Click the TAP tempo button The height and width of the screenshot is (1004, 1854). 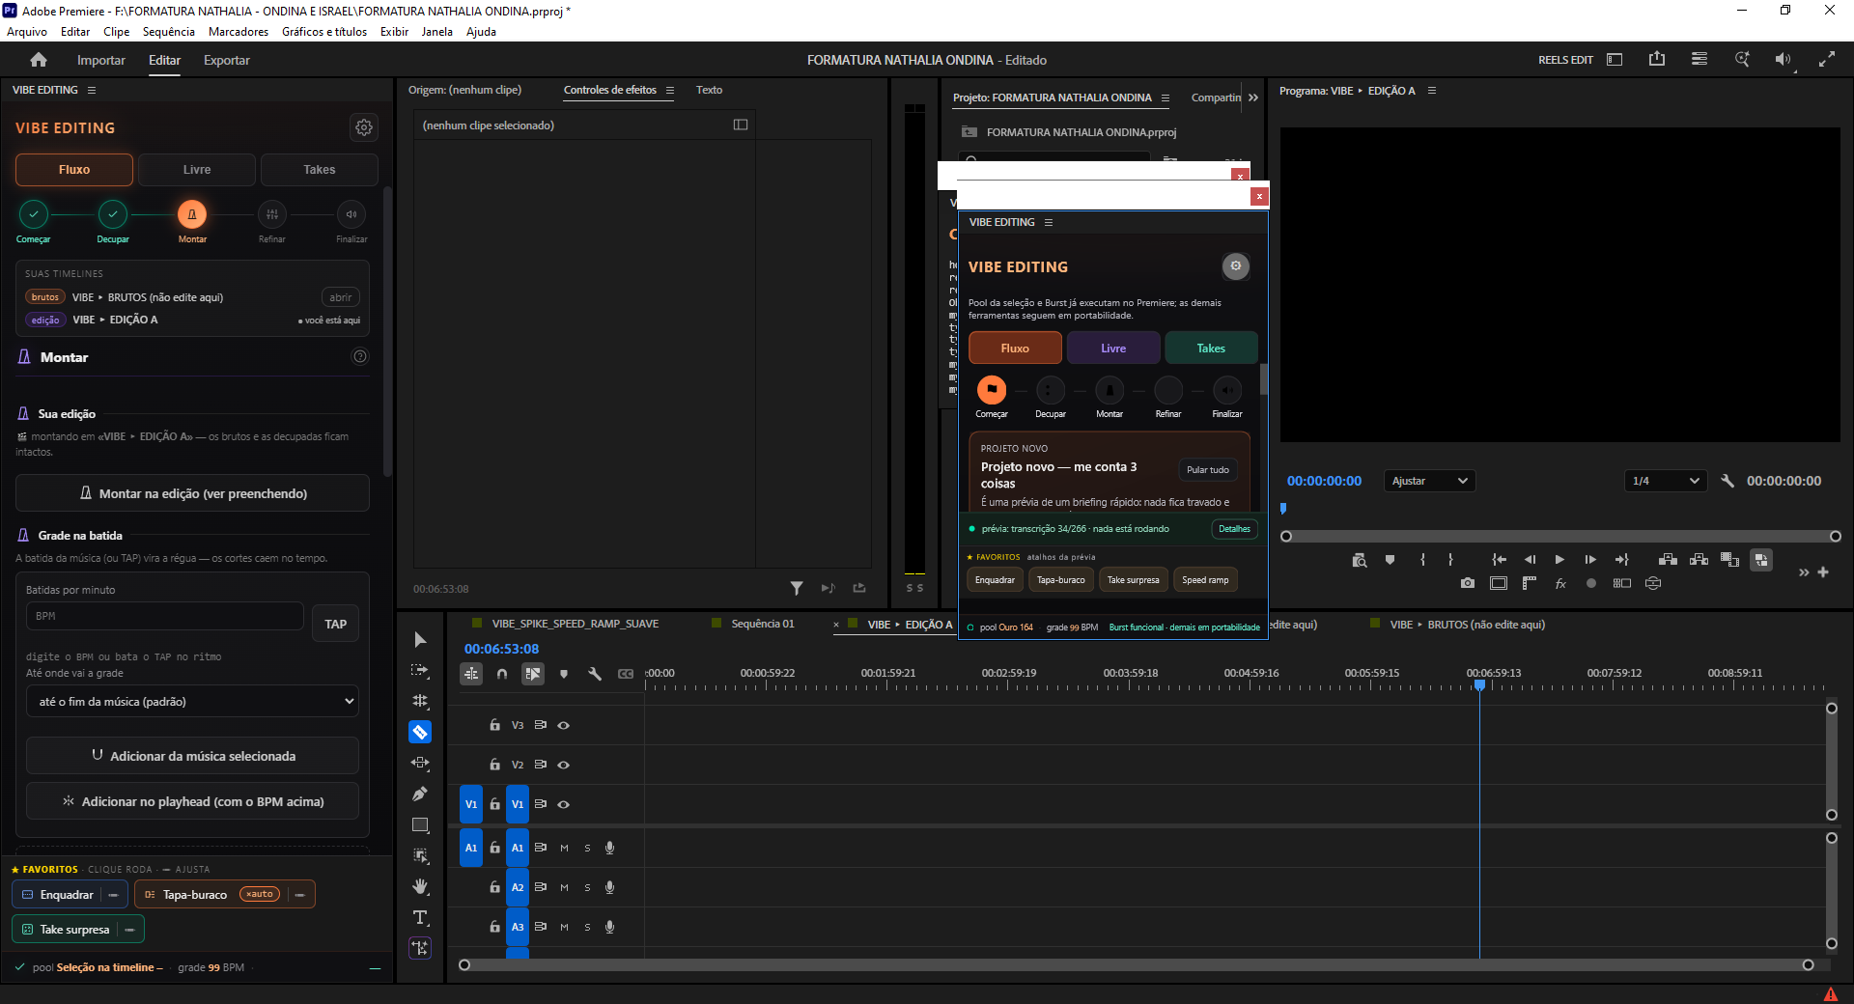click(335, 624)
